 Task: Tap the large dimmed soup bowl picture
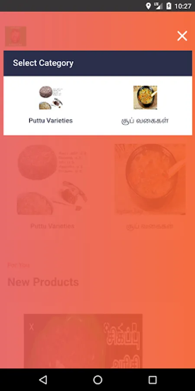150,179
